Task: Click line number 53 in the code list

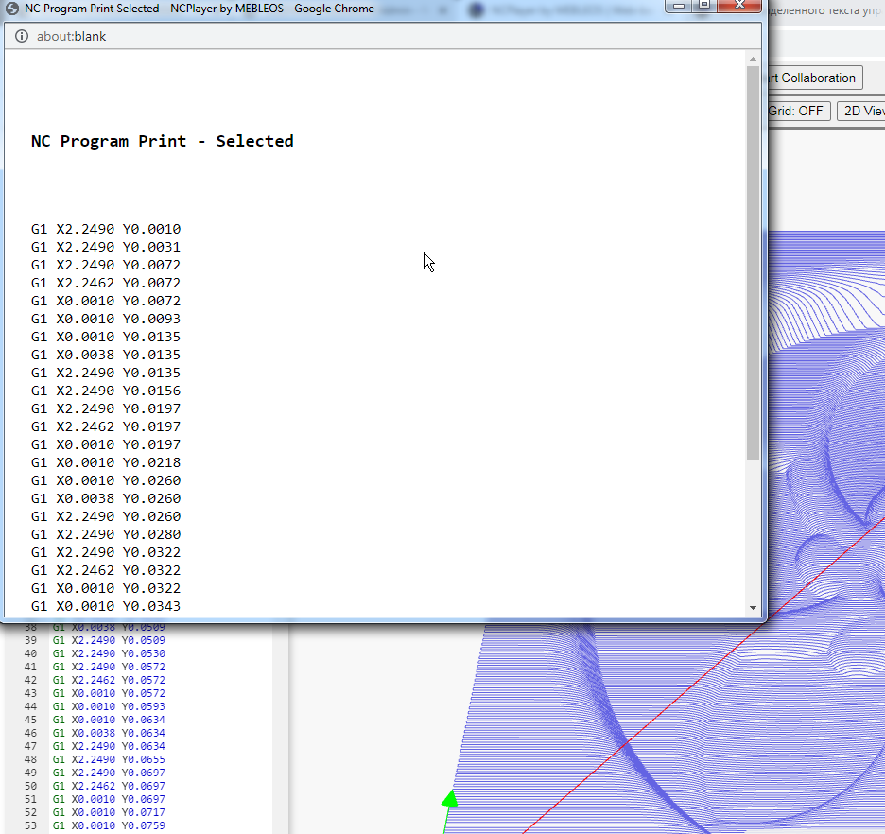Action: (x=30, y=825)
